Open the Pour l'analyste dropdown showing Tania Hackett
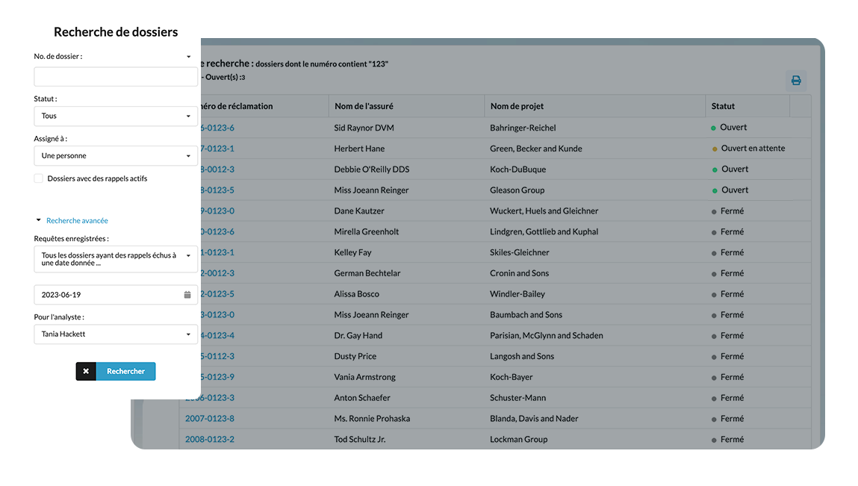 pyautogui.click(x=116, y=334)
